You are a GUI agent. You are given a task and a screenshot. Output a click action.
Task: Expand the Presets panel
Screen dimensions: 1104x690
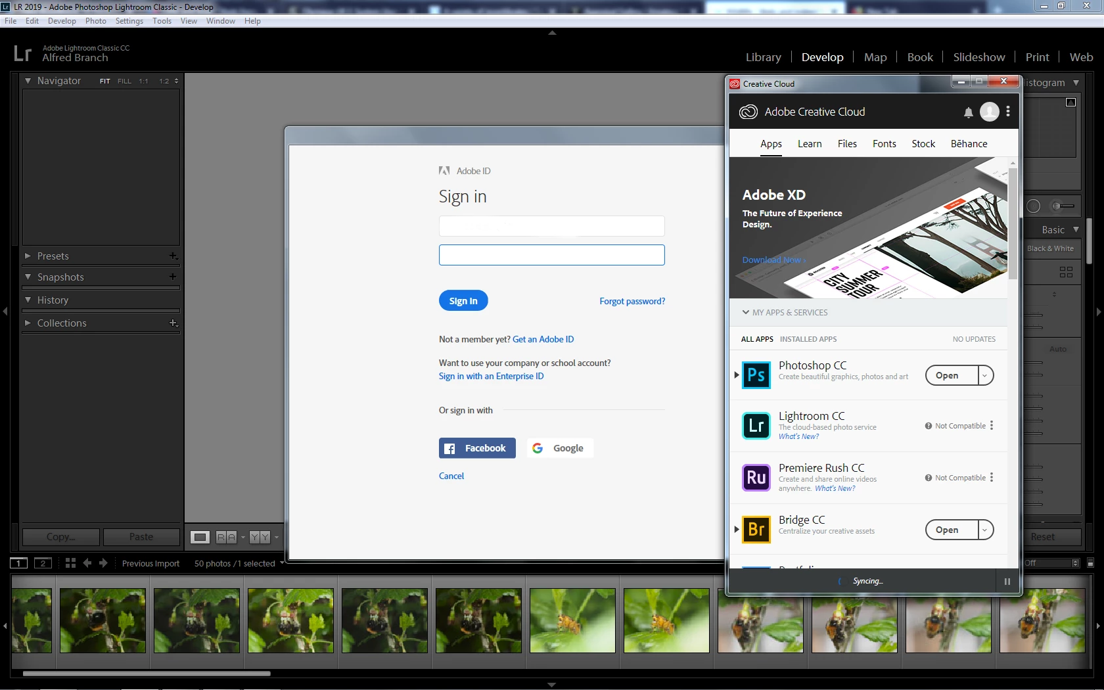coord(28,256)
